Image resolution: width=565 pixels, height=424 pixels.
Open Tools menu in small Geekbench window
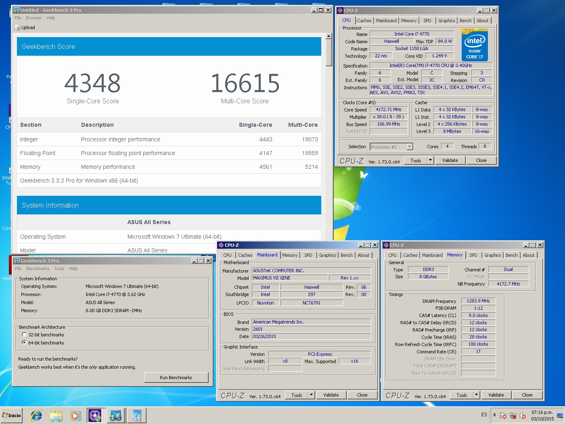point(59,269)
